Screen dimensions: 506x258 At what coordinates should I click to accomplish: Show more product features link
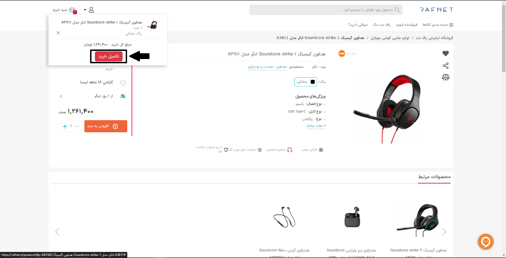316,125
